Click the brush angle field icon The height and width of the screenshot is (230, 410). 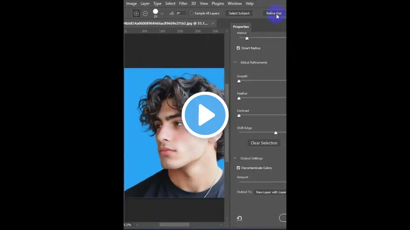[172, 13]
